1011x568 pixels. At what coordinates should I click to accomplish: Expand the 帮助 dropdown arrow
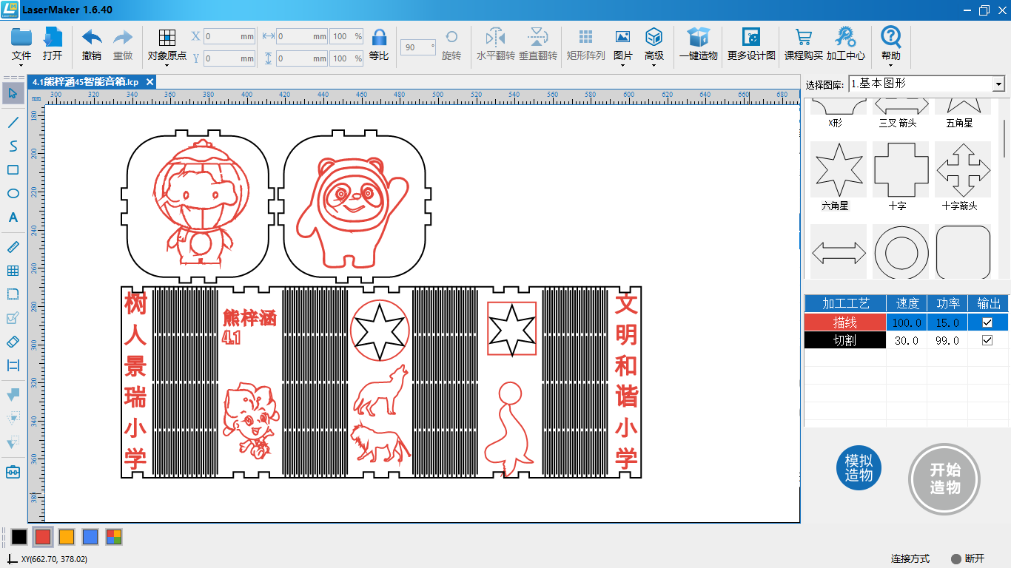(891, 65)
